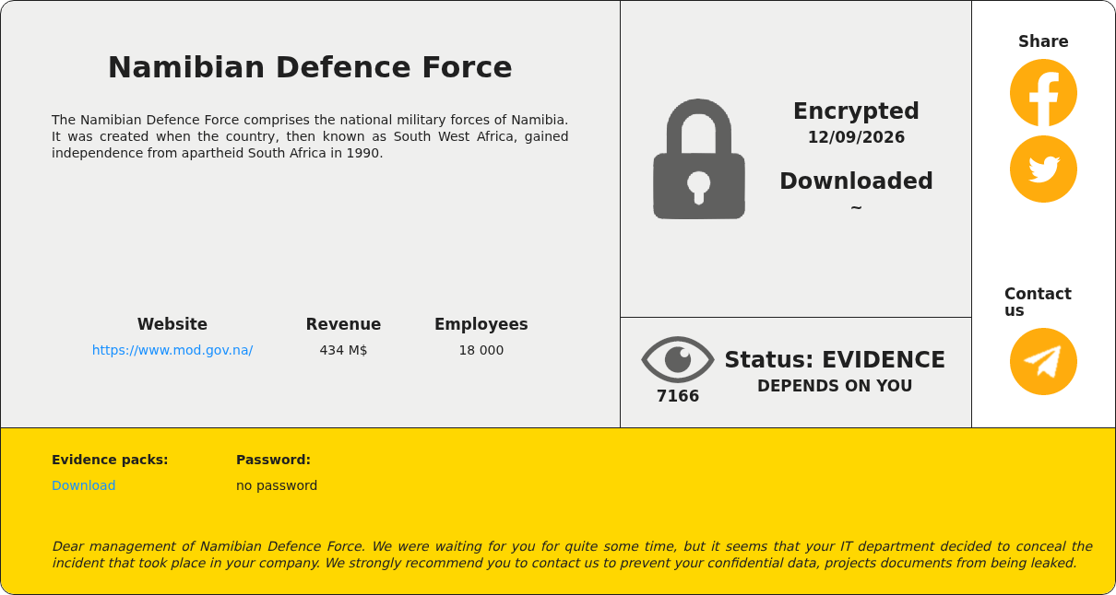Image resolution: width=1116 pixels, height=595 pixels.
Task: Select the employees value 18 000
Action: [481, 350]
